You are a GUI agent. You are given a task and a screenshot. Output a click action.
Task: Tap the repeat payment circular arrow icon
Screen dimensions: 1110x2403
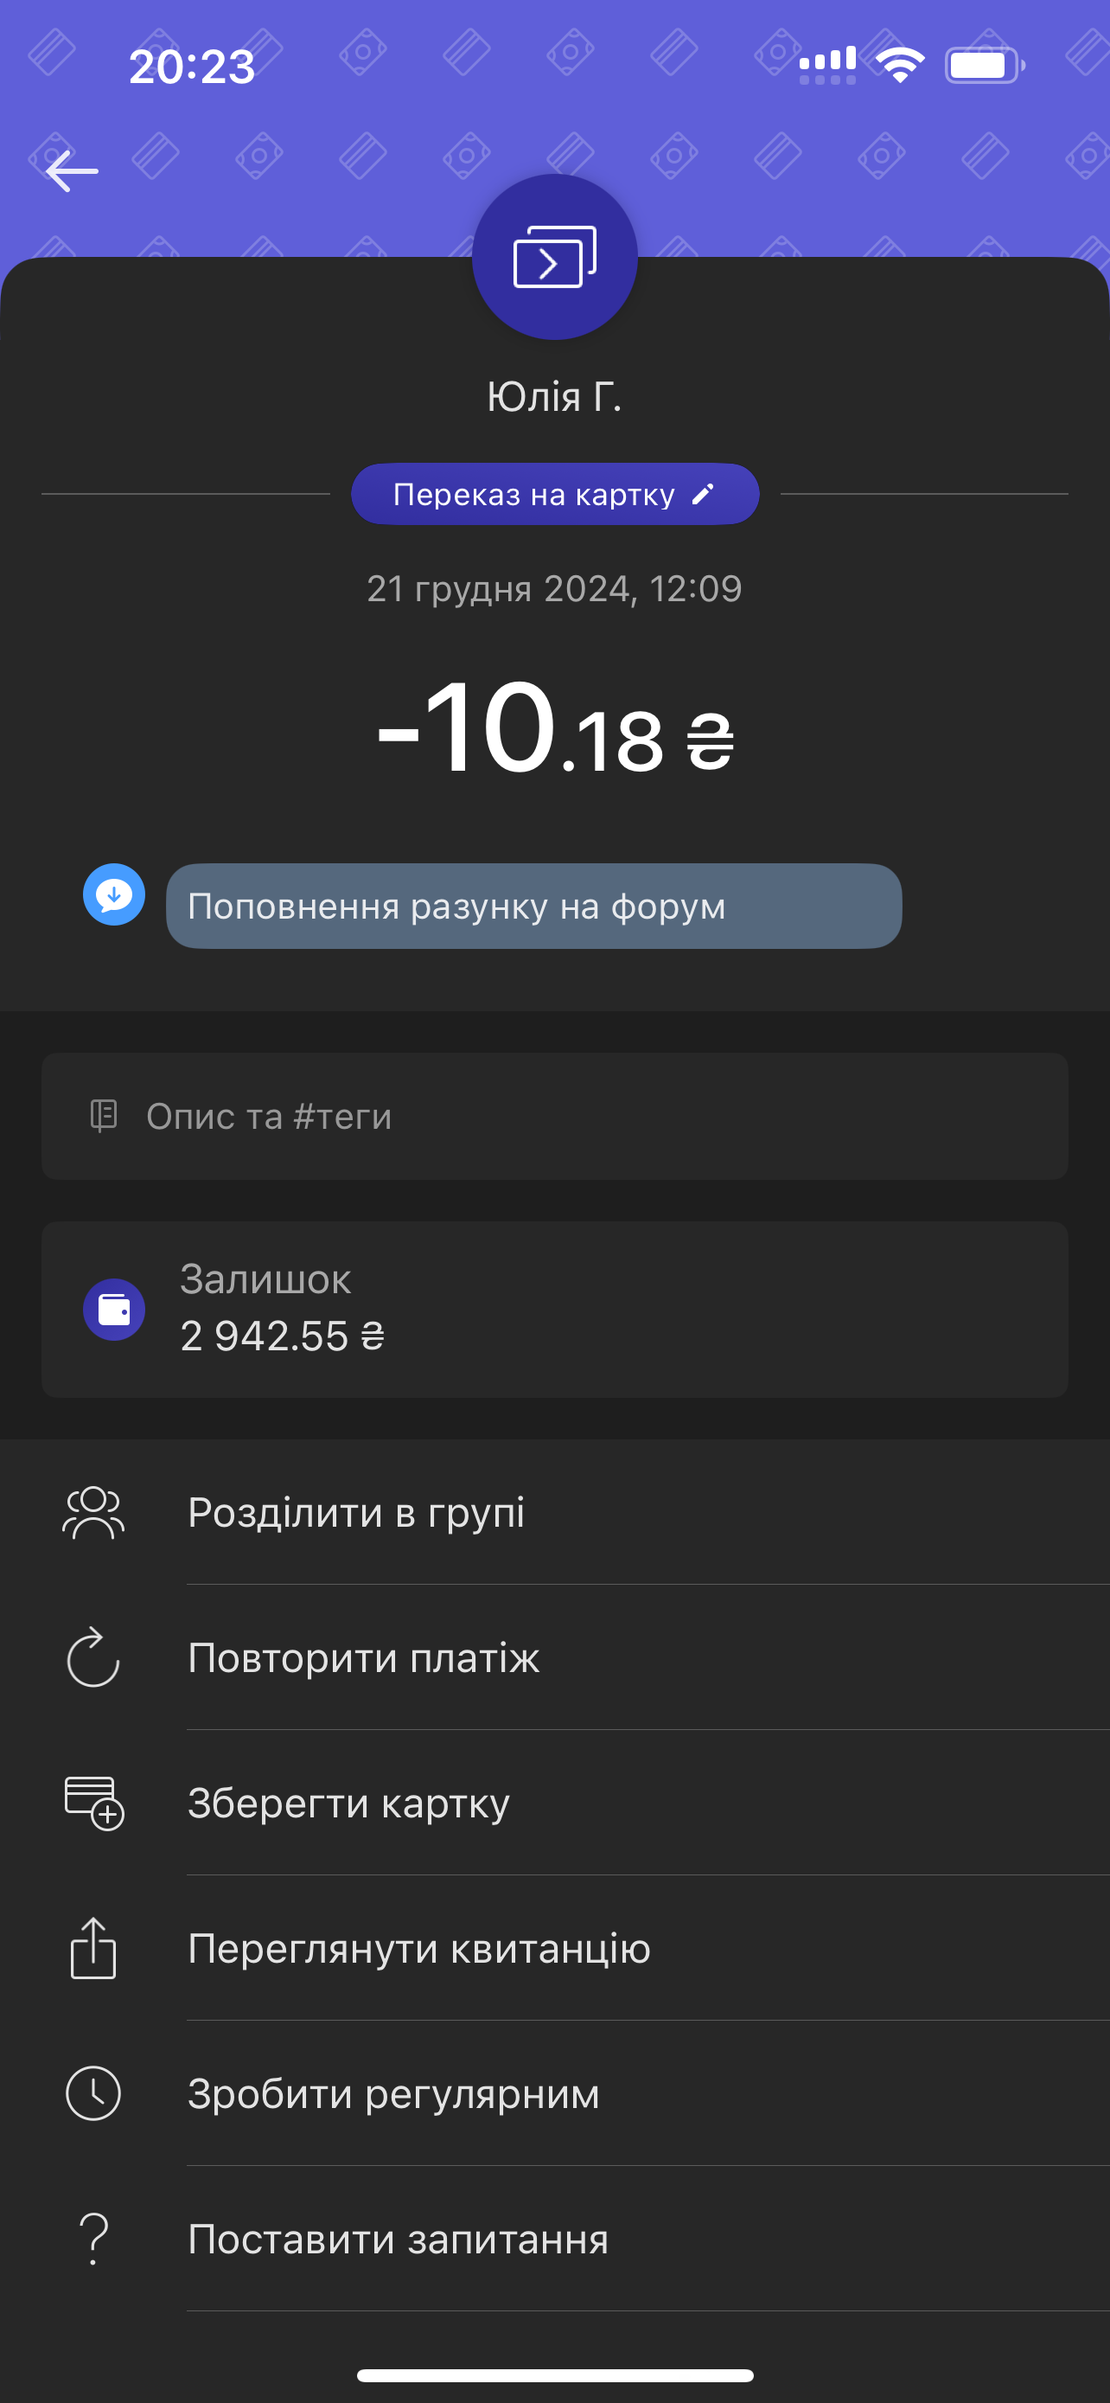(x=93, y=1657)
